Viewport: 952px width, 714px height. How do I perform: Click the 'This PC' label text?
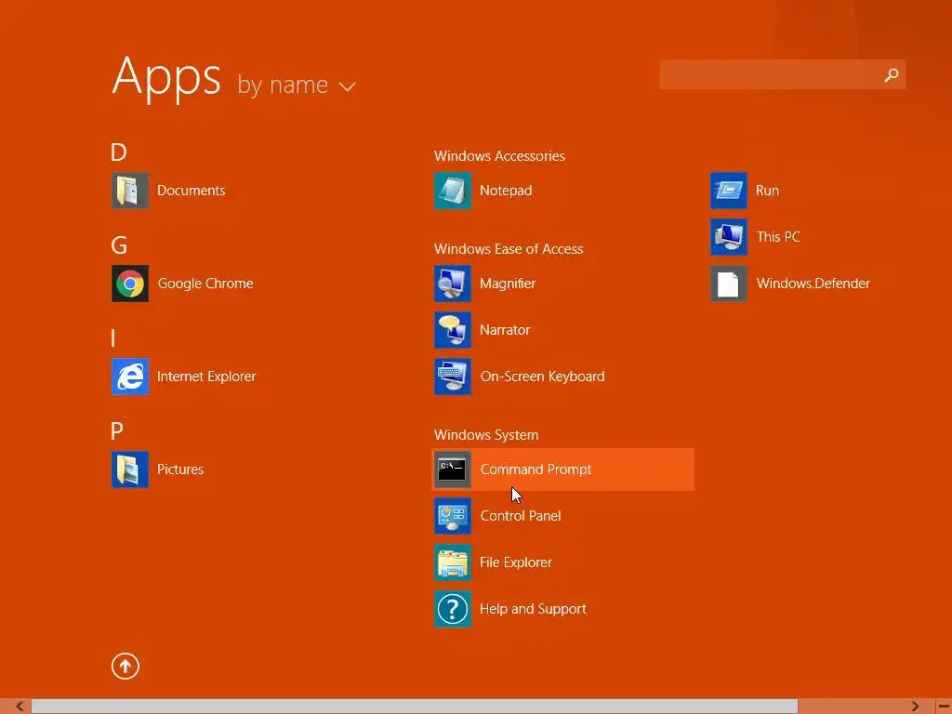click(778, 237)
